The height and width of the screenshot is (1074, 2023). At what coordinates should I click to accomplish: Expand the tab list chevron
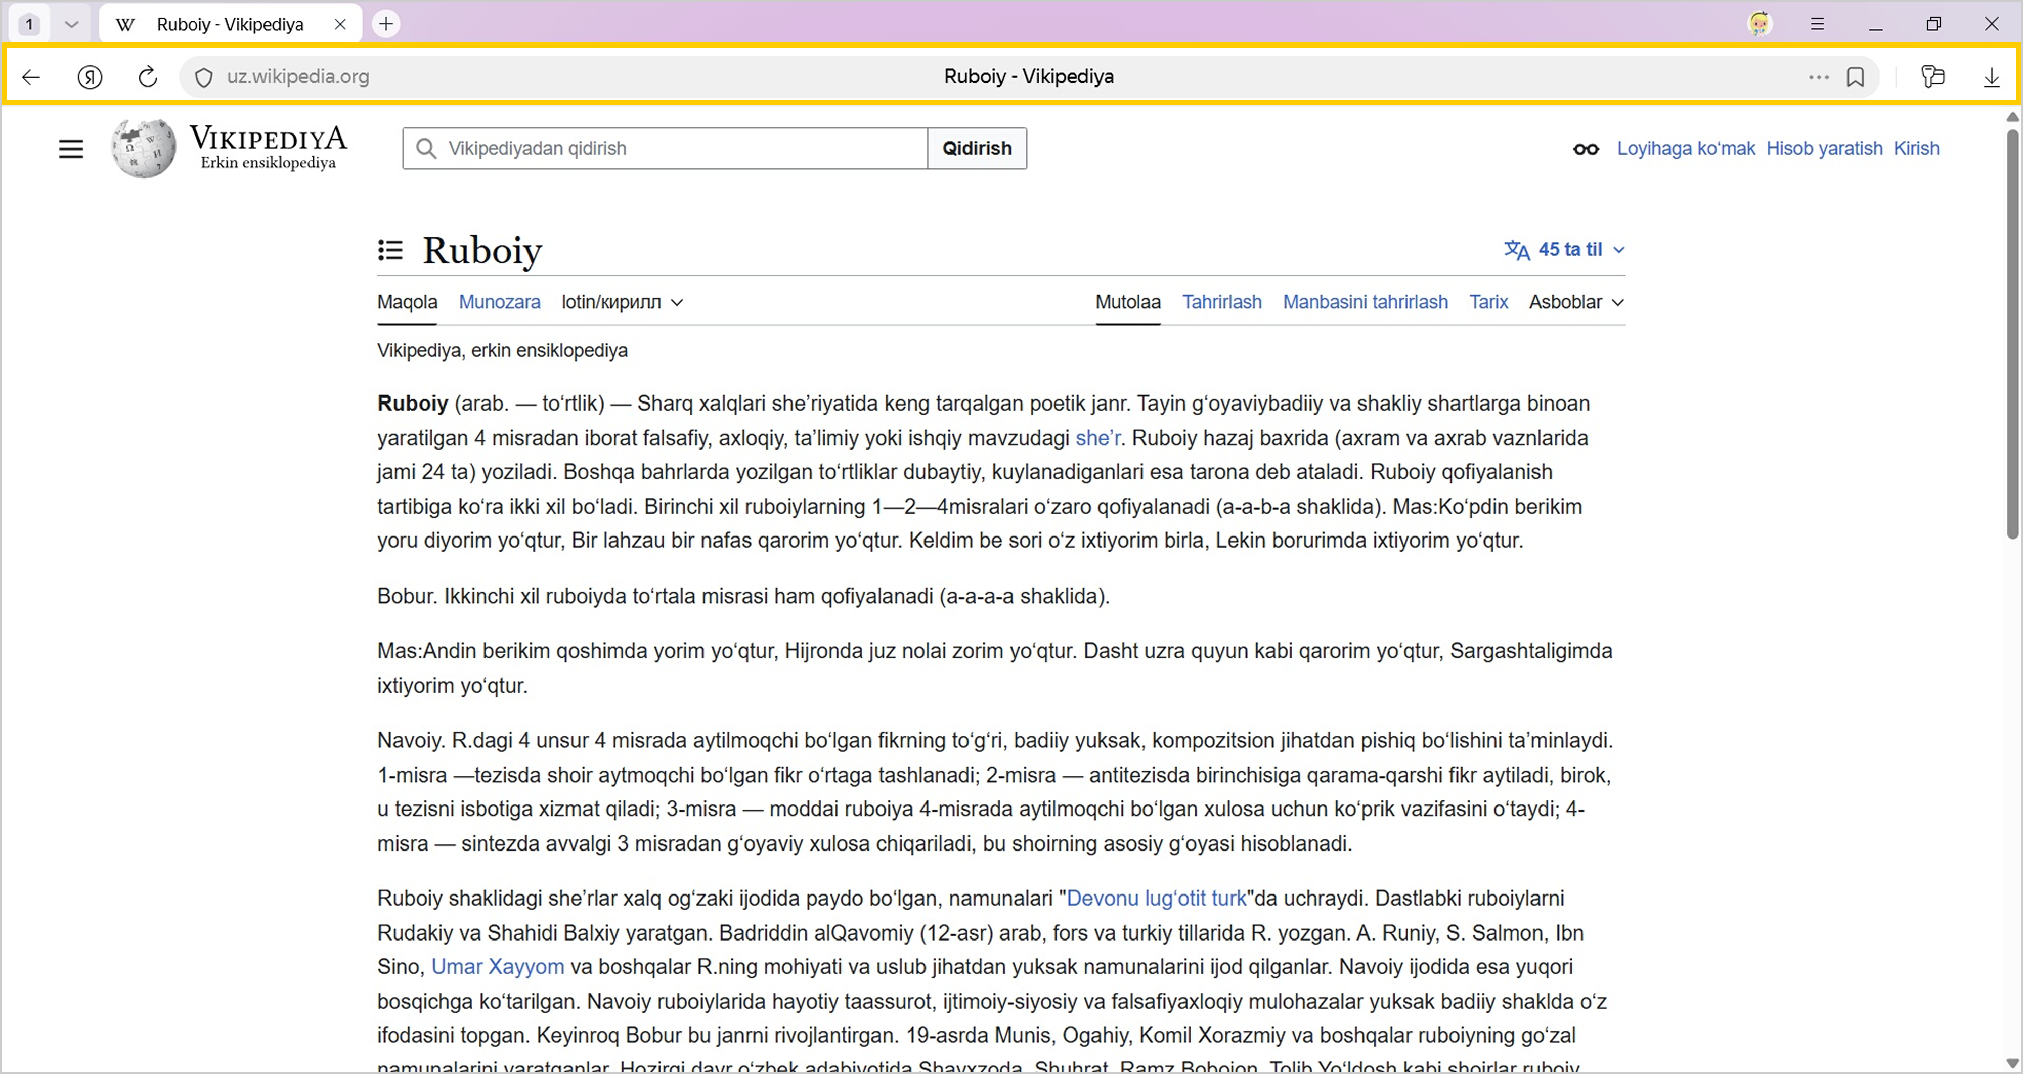71,24
